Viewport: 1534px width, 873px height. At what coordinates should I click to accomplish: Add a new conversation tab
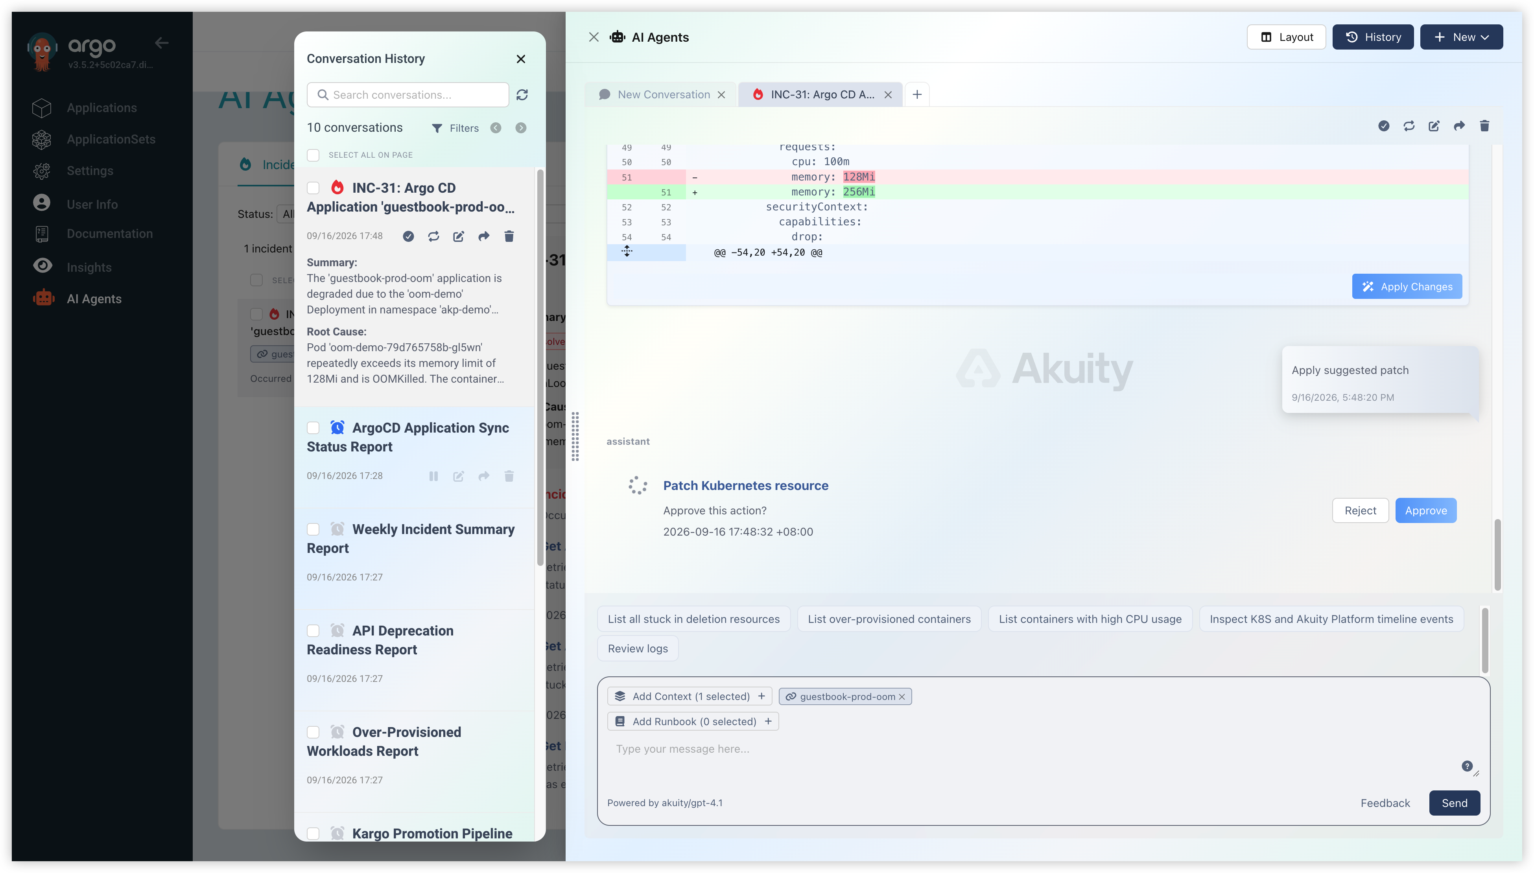[917, 94]
